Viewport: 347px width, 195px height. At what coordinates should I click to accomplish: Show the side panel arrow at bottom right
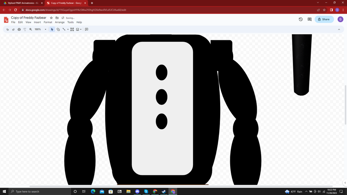click(345, 183)
